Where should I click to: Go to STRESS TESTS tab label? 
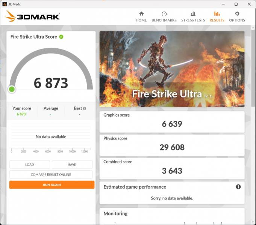pyautogui.click(x=193, y=20)
